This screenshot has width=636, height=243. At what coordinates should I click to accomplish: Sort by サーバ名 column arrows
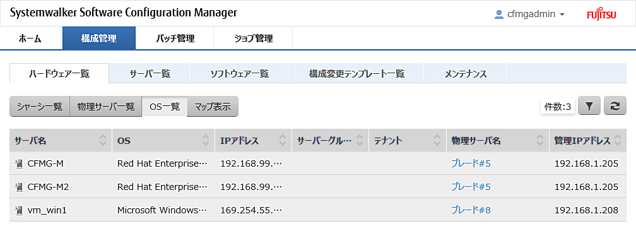[103, 140]
